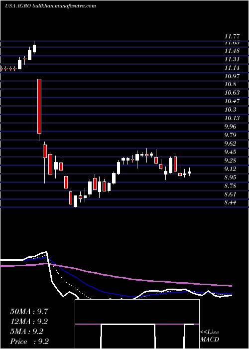The height and width of the screenshot is (349, 249).
Task: Select the 10.97 price axis label
Action: [233, 76]
